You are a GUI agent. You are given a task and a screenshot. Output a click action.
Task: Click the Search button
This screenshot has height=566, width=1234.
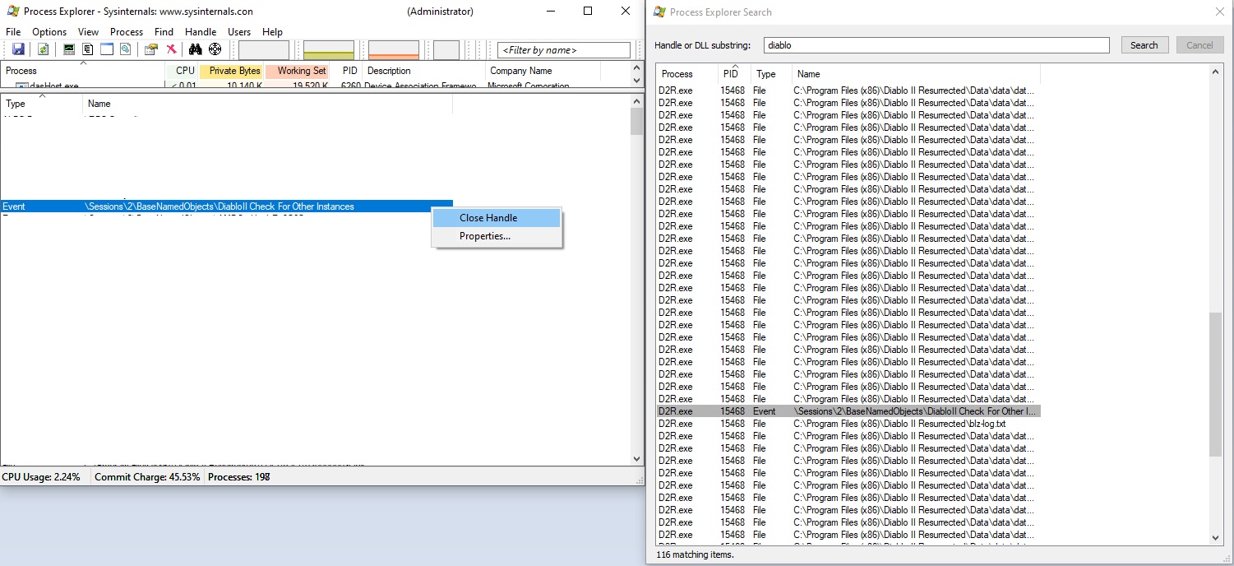point(1144,45)
